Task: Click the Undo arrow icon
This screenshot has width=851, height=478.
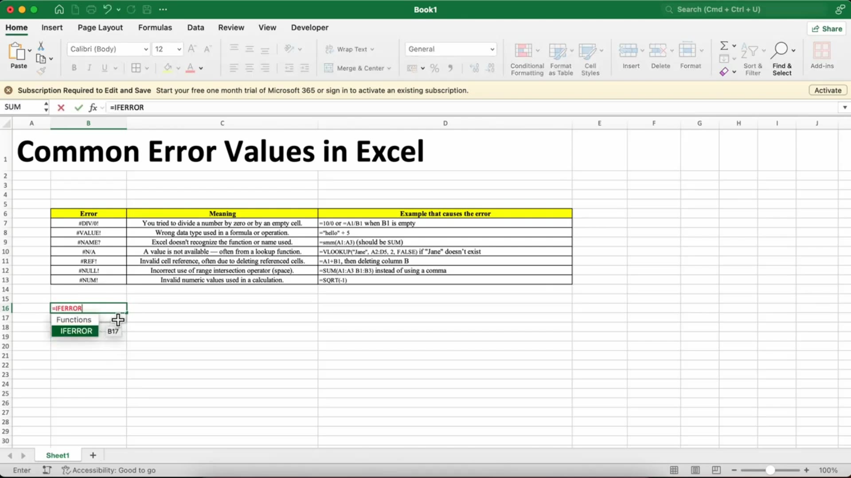Action: [x=108, y=9]
